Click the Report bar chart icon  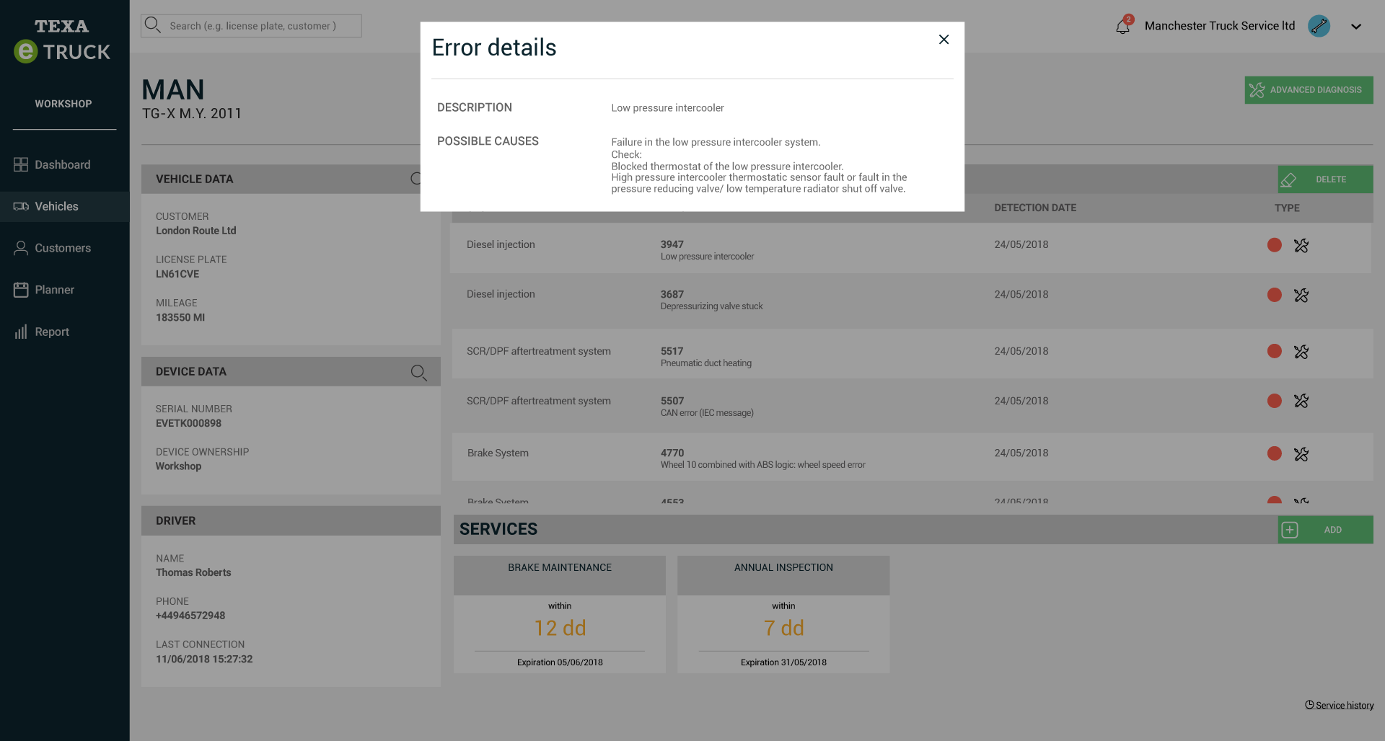click(21, 332)
